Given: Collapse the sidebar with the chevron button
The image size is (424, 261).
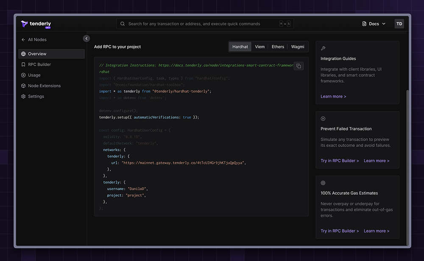Looking at the screenshot, I should pos(86,39).
